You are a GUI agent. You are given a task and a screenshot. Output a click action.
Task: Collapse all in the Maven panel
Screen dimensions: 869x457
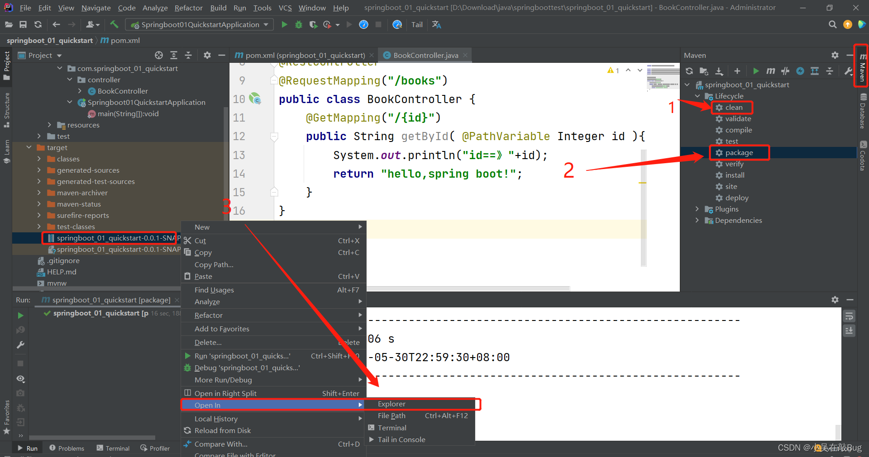(830, 71)
